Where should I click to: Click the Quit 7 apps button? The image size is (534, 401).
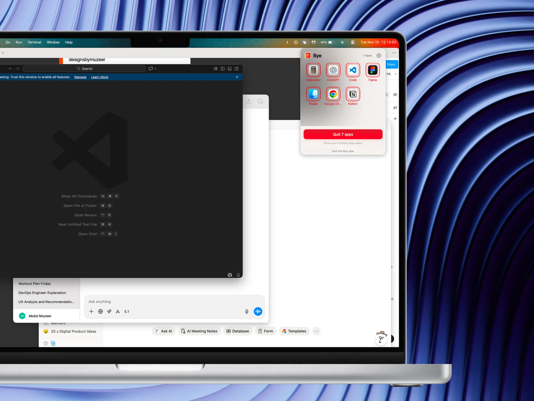343,134
